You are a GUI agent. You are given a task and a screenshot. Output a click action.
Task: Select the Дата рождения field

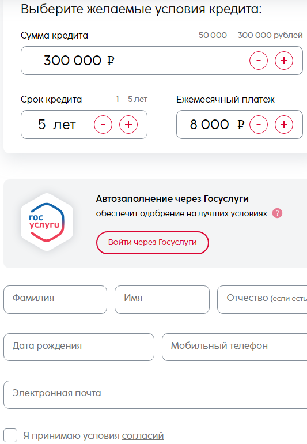point(79,347)
